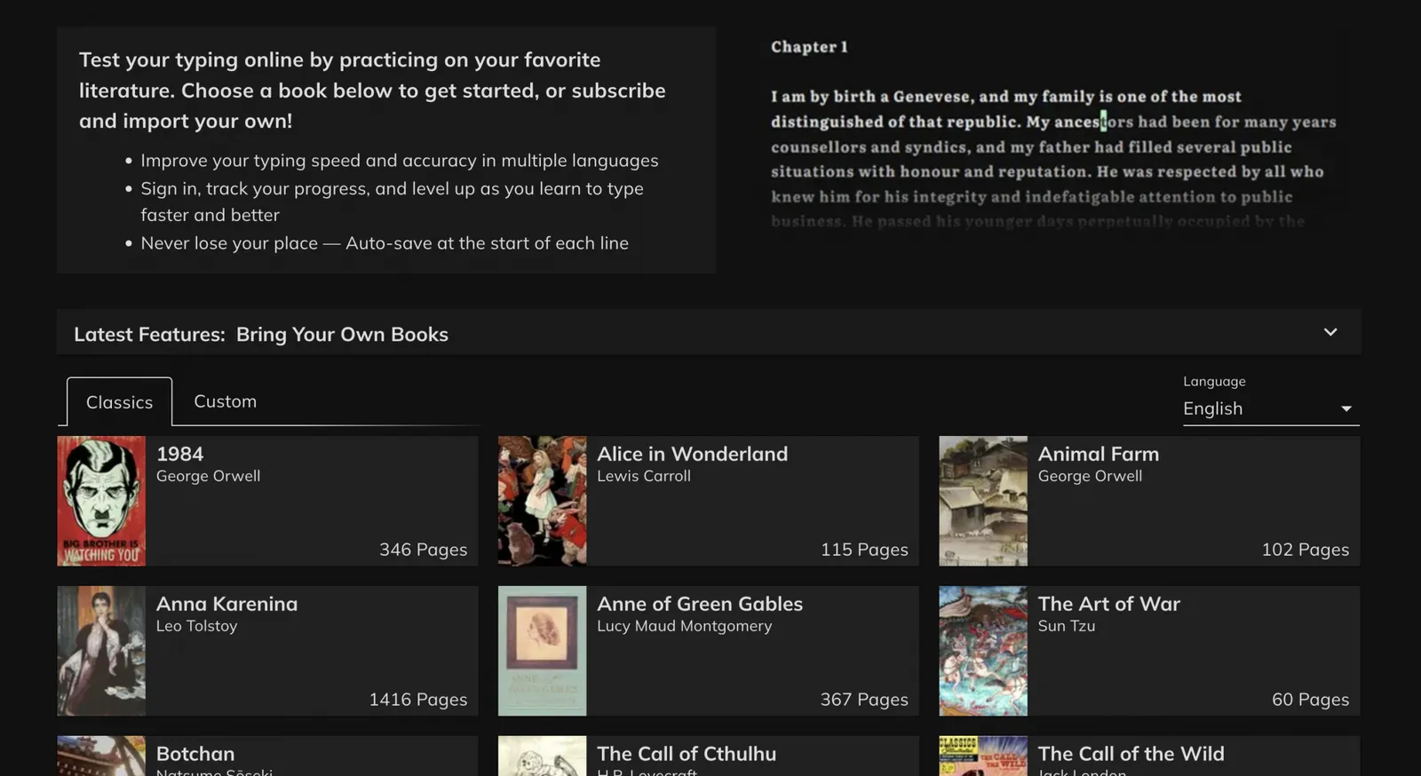
Task: Click the 346 Pages label for 1984
Action: coord(423,550)
